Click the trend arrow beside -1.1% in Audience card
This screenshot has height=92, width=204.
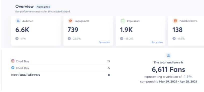[17, 39]
